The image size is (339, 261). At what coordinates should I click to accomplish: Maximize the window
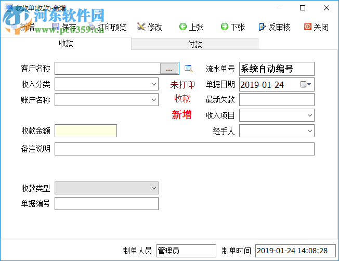tap(303, 8)
